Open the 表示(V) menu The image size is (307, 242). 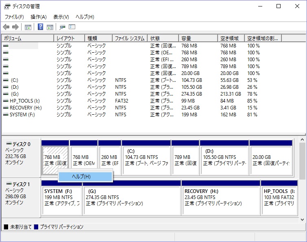point(61,17)
